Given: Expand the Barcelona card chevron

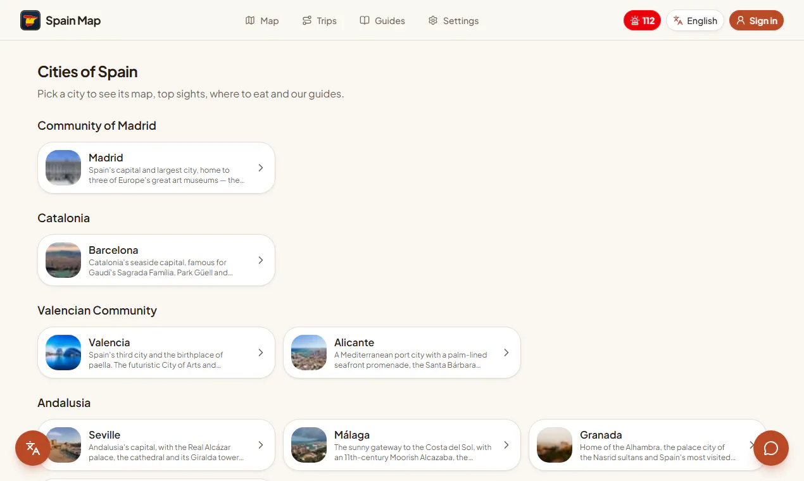Looking at the screenshot, I should 261,260.
